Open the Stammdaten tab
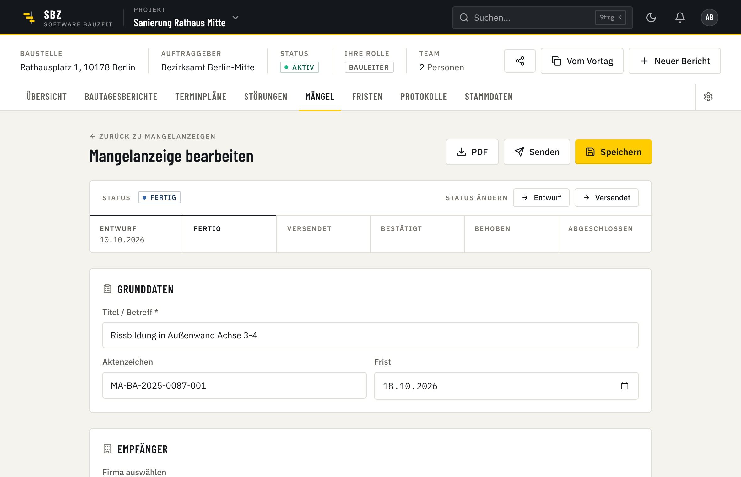This screenshot has width=741, height=477. [489, 97]
